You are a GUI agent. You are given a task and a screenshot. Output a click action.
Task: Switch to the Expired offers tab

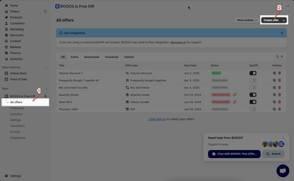tap(129, 57)
